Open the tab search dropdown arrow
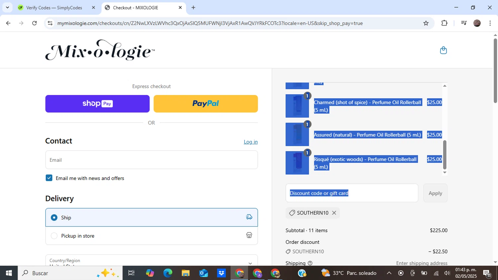This screenshot has width=498, height=280. click(x=7, y=8)
